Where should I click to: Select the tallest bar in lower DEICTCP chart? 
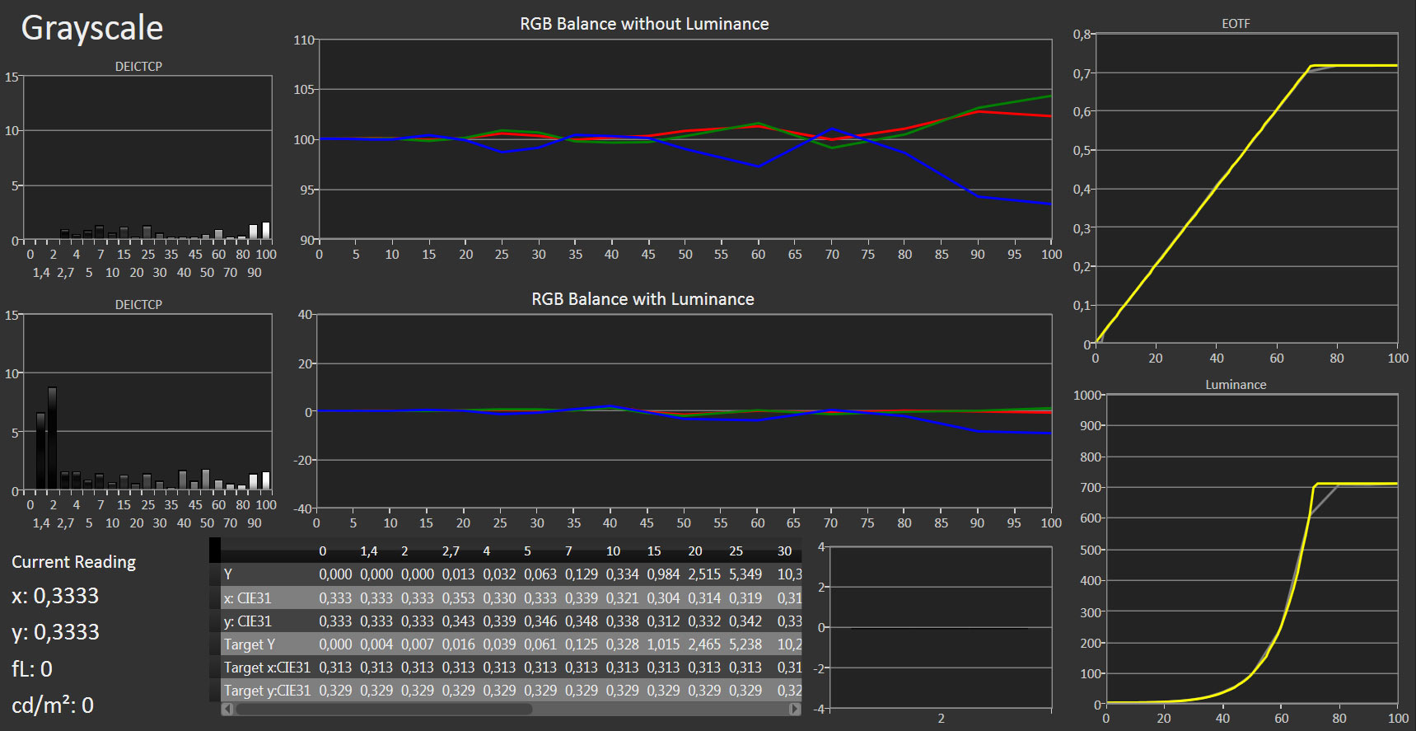(53, 438)
